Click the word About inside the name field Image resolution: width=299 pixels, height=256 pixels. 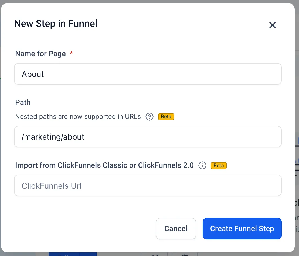coord(33,74)
